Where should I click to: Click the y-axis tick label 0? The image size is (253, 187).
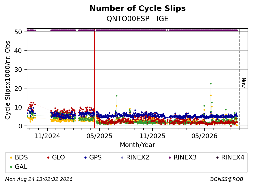20,126
